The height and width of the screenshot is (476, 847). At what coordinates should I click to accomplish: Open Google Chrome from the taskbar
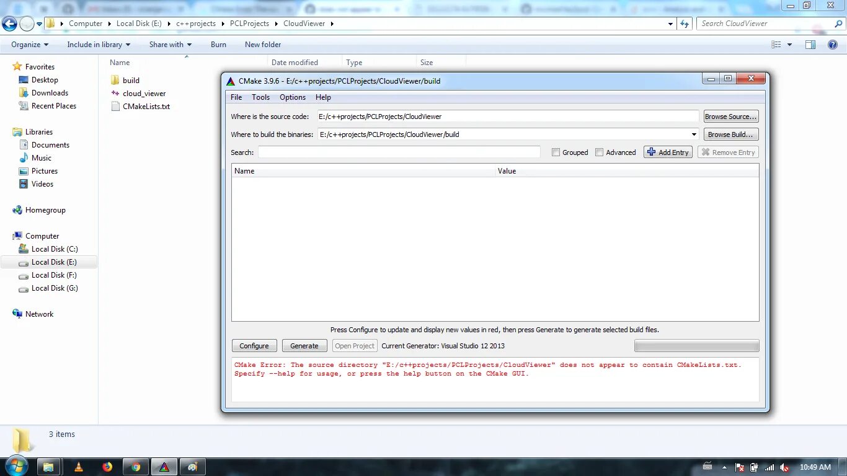pyautogui.click(x=136, y=467)
